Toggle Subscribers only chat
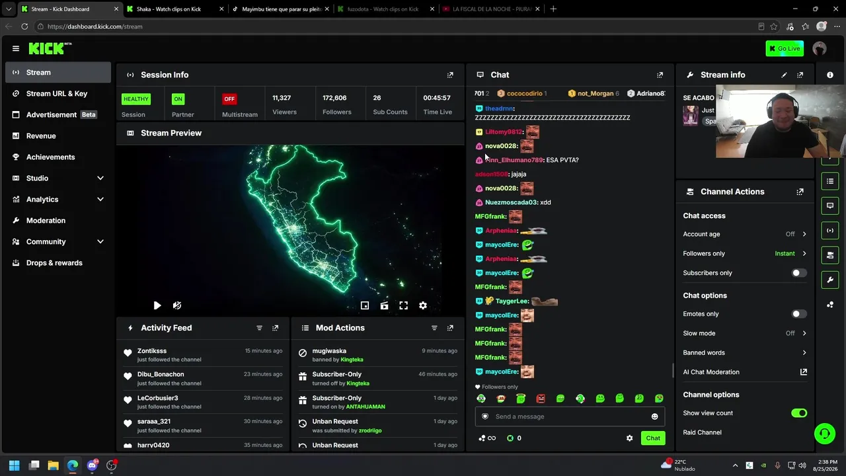This screenshot has width=846, height=476. click(799, 273)
